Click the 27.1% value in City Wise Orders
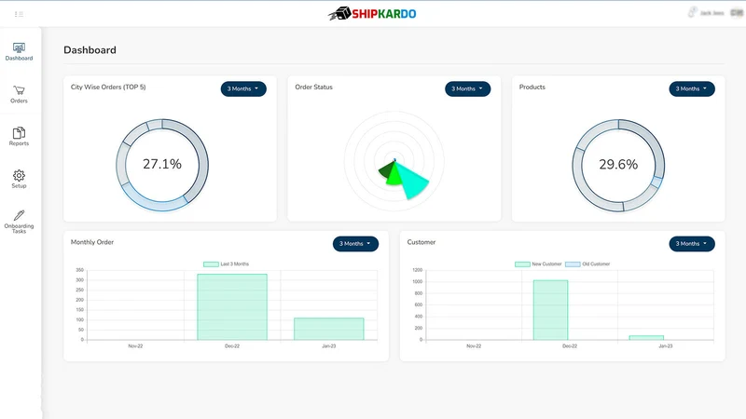The width and height of the screenshot is (746, 419). [x=162, y=164]
